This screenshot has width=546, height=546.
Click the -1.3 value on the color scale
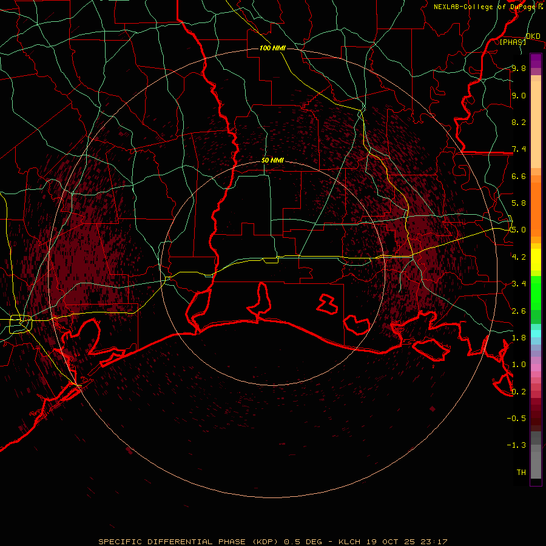point(516,445)
